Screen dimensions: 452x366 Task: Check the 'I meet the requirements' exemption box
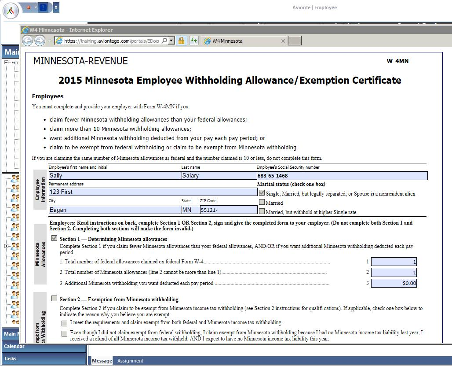65,323
